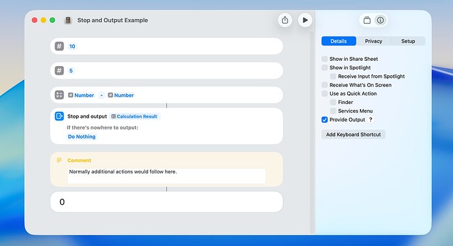Screen dimensions: 453x246
Task: Click Add Keyboard Shortcut button
Action: point(353,135)
